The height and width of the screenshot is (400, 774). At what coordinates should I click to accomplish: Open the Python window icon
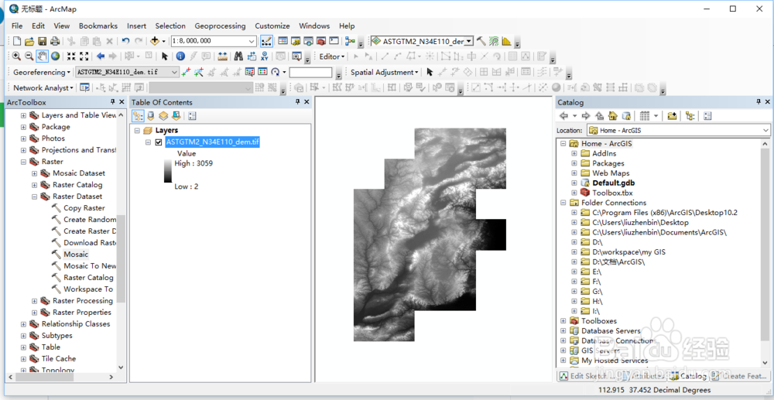point(334,42)
